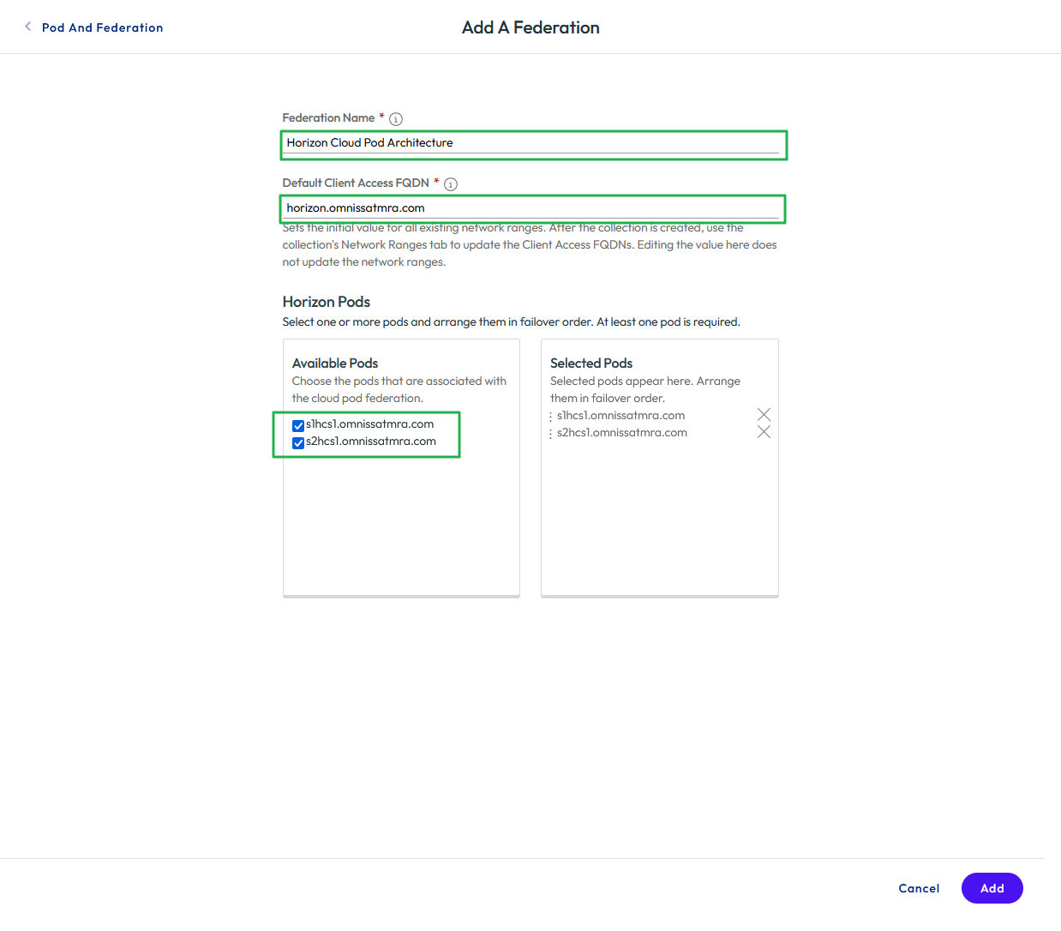Uncheck the s1hcs1.omnissatmra.com checkbox
The height and width of the screenshot is (931, 1061).
pyautogui.click(x=298, y=426)
